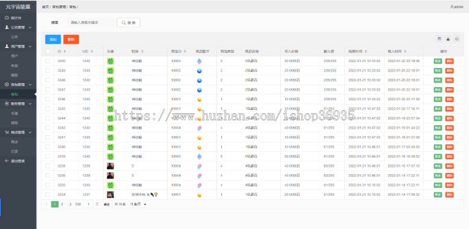This screenshot has width=469, height=229.
Task: Focus the jump-to-page number input
Action: coord(88,204)
